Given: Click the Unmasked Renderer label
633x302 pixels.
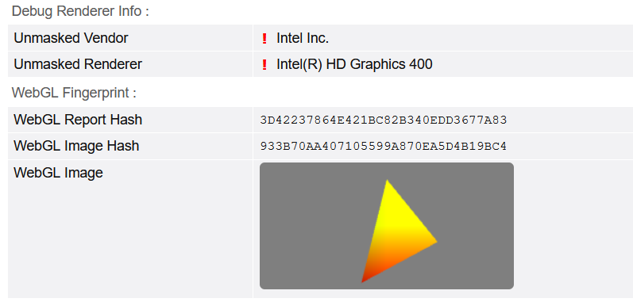Looking at the screenshot, I should pyautogui.click(x=78, y=64).
